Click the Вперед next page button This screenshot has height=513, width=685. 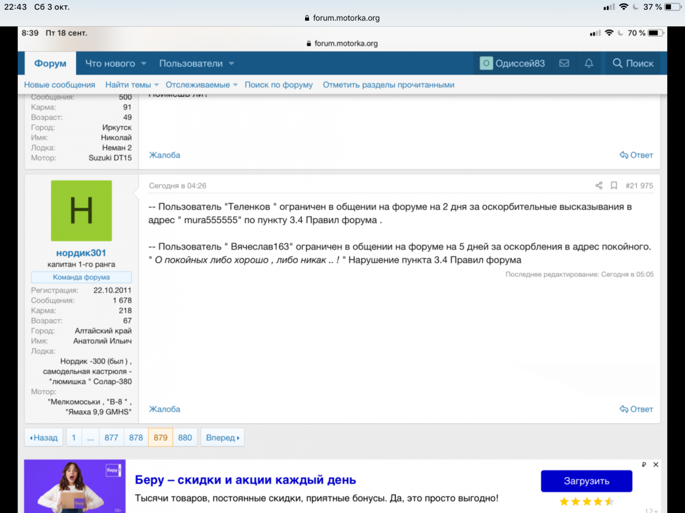[x=223, y=438]
